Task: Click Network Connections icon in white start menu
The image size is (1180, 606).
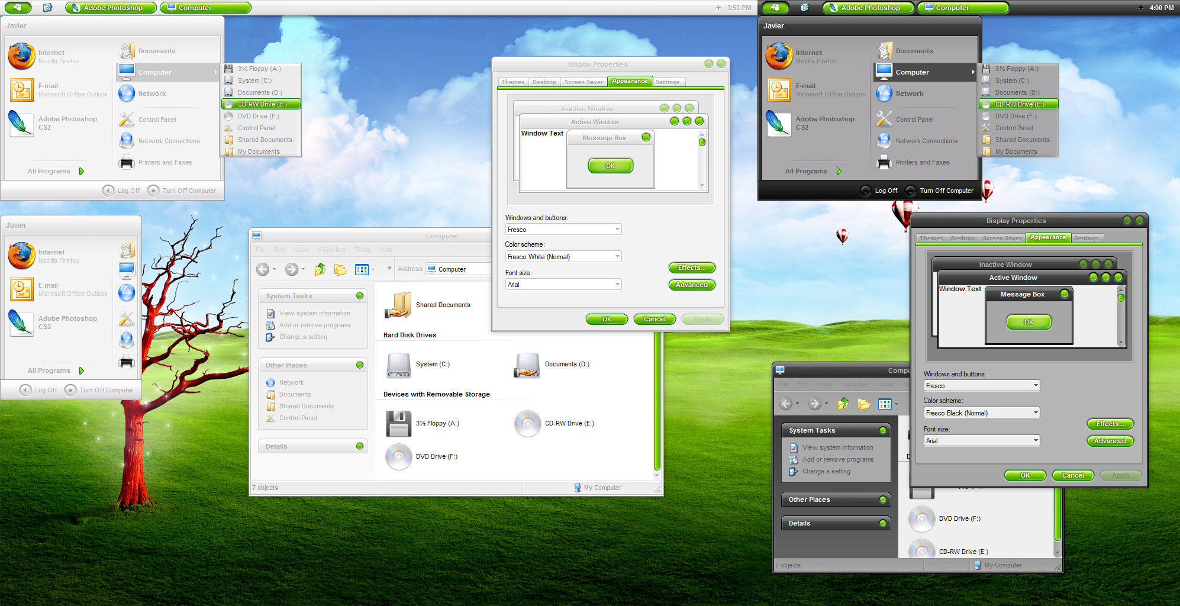Action: coord(127,141)
